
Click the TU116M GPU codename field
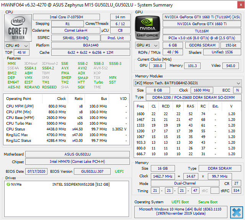pyautogui.click(x=202, y=31)
